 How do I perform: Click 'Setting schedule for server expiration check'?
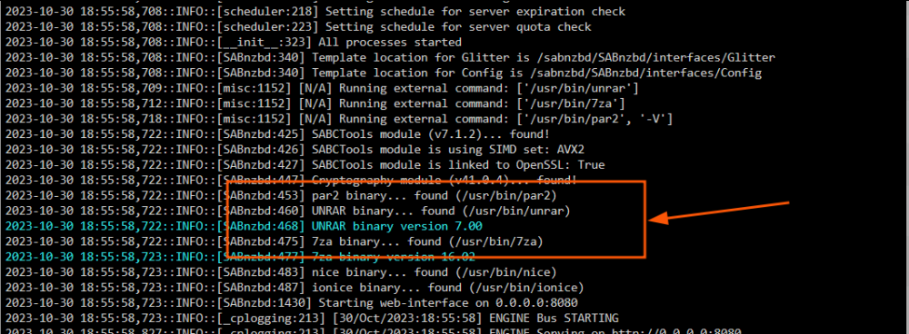pos(315,12)
